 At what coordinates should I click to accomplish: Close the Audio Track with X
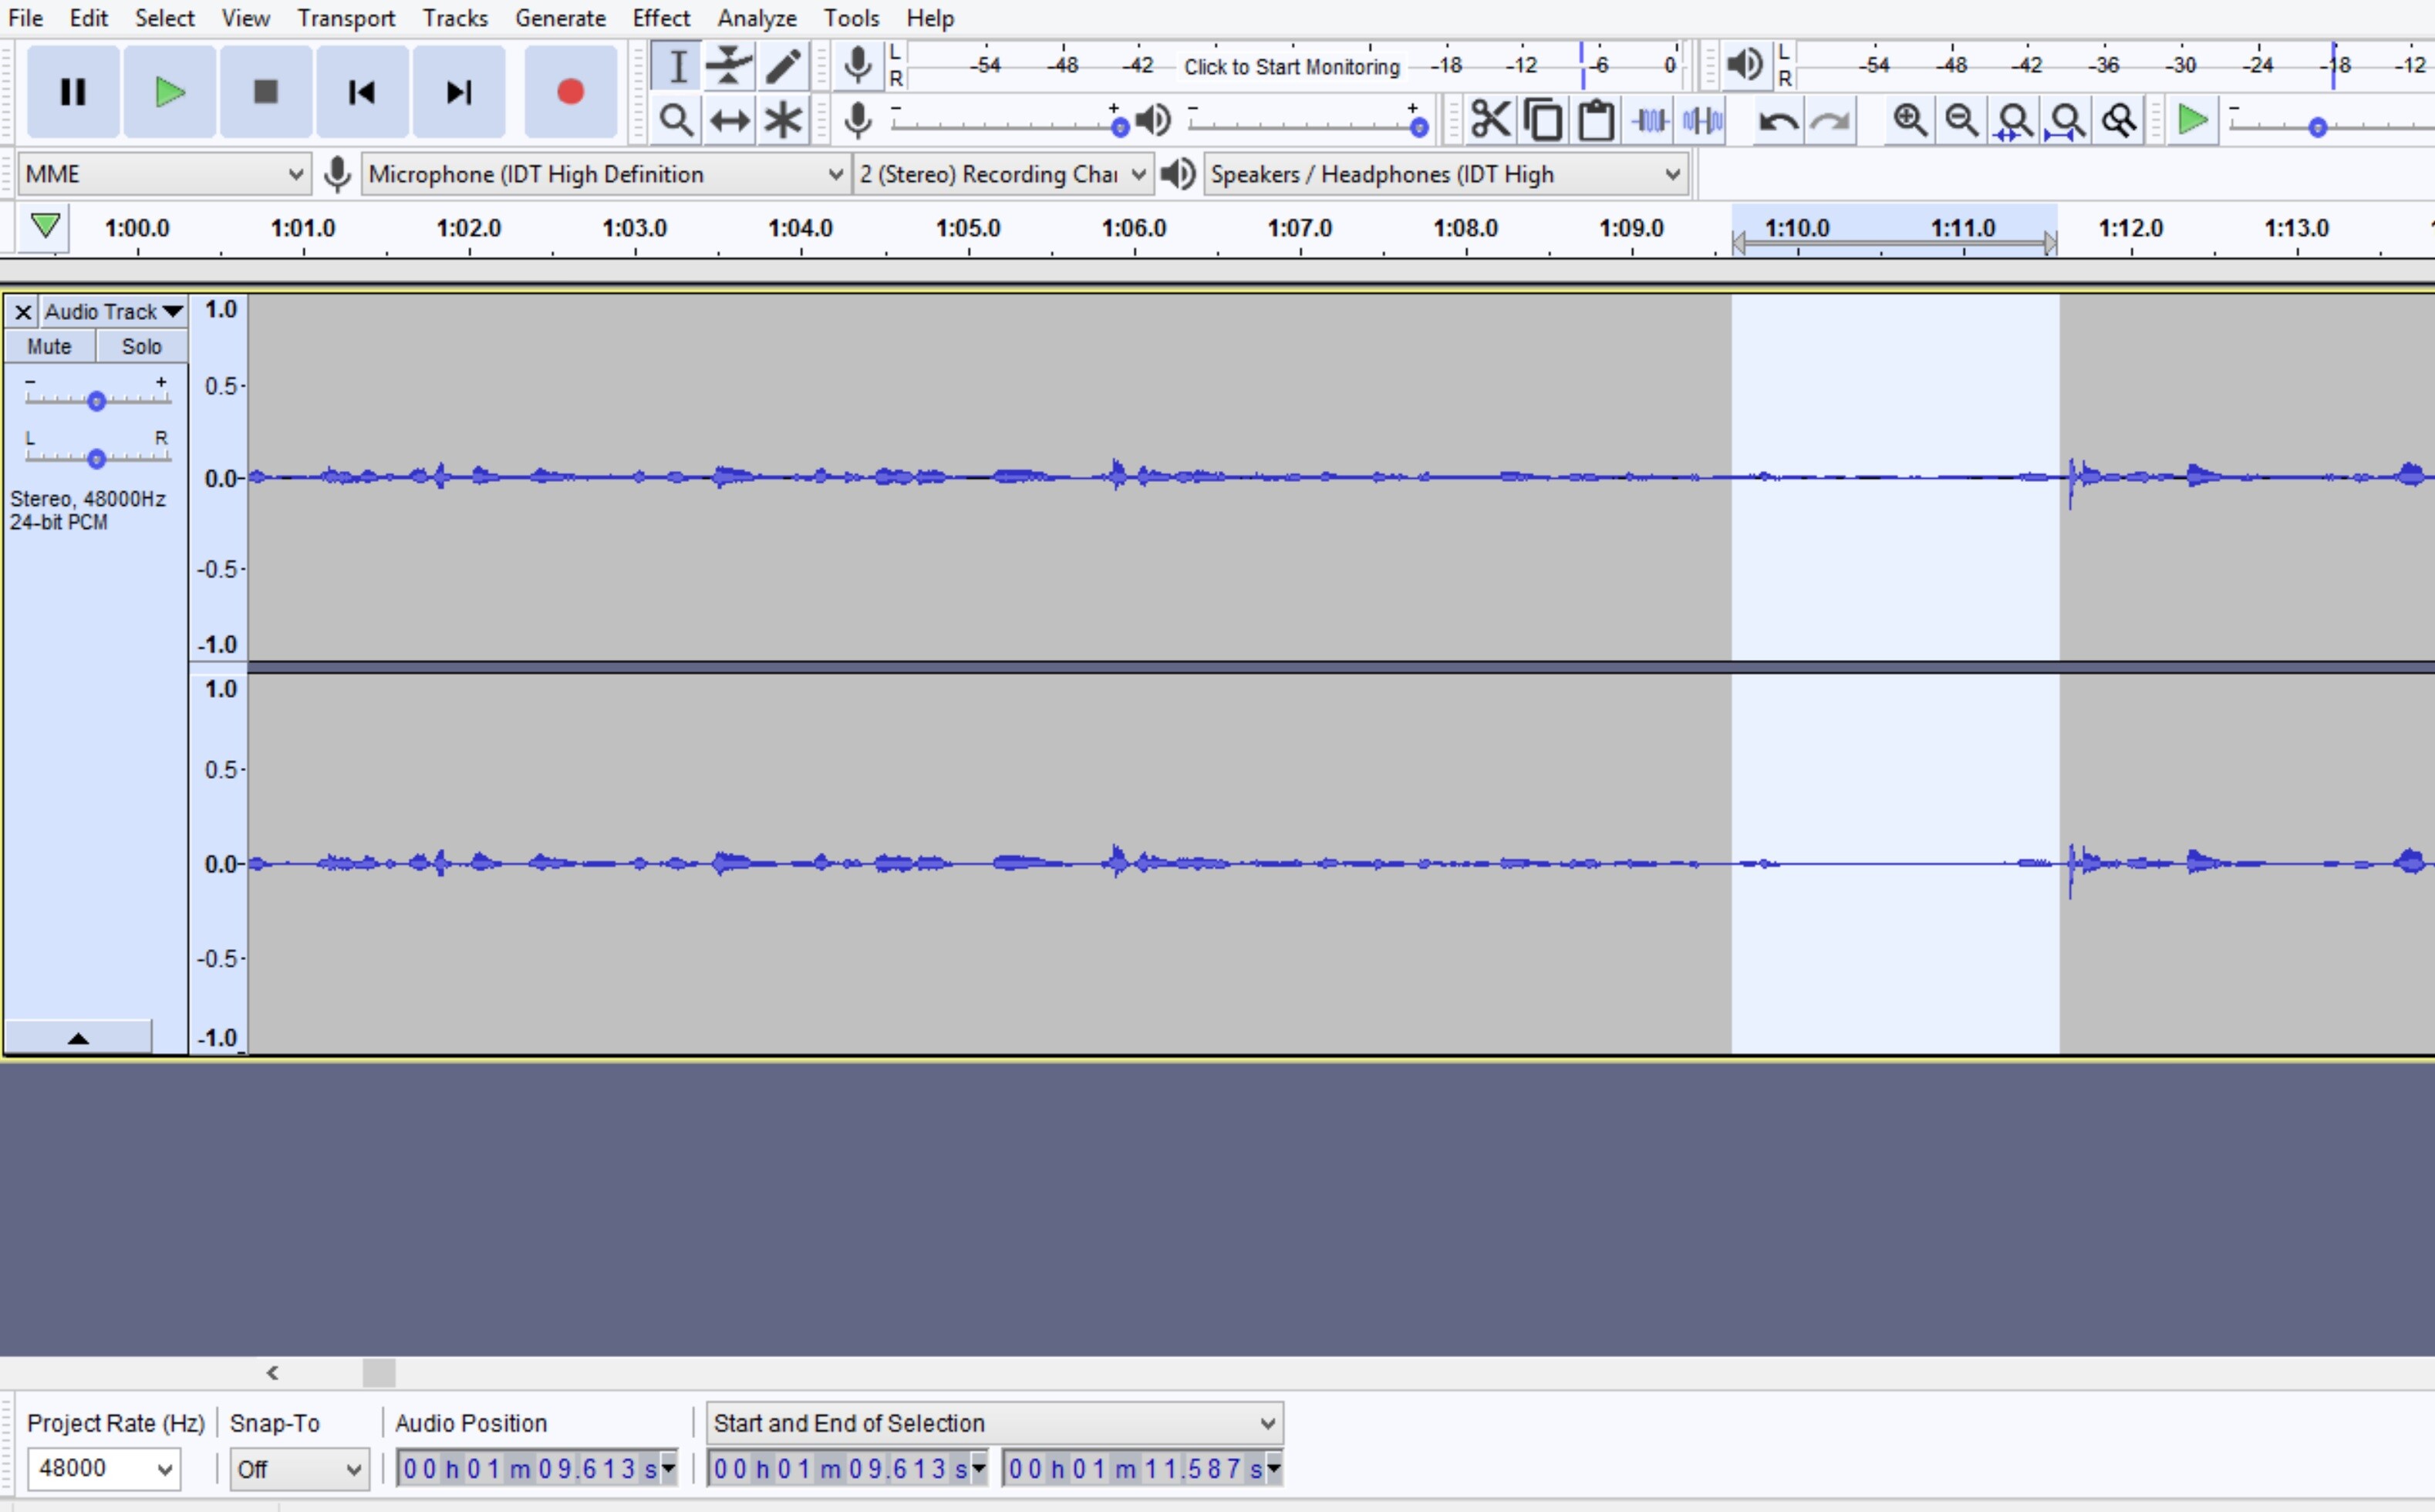tap(23, 312)
